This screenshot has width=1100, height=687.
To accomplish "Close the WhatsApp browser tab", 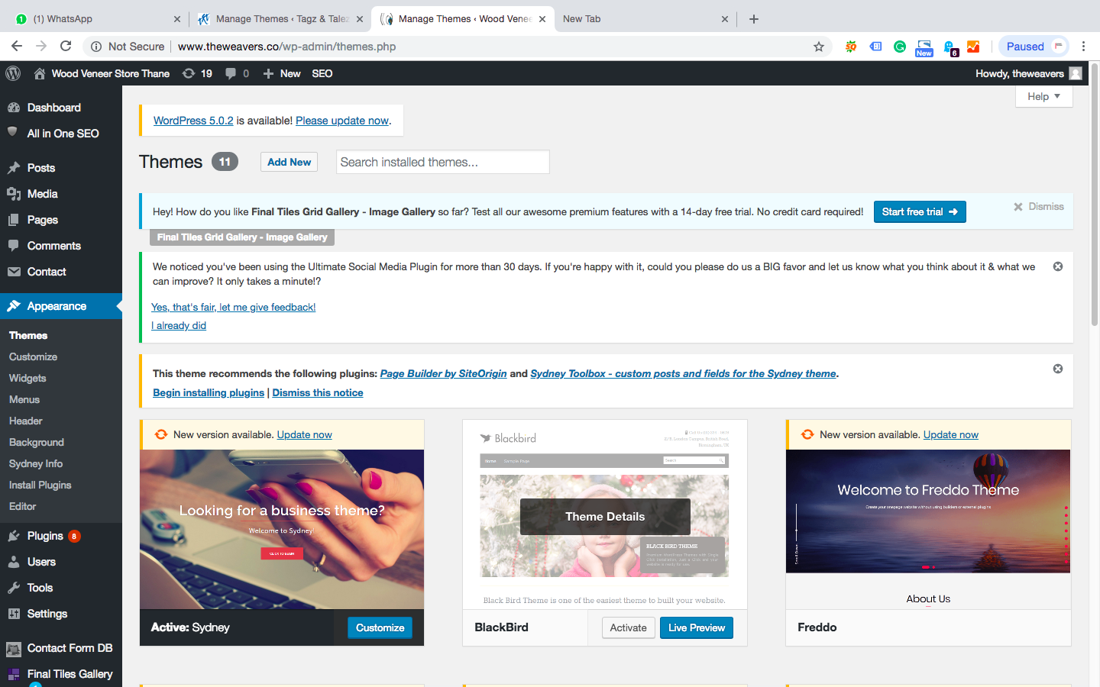I will pyautogui.click(x=177, y=19).
